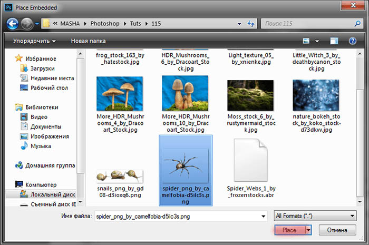This screenshot has width=369, height=245.
Task: Select the nature_bokeh_stock thumbnail
Action: pos(316,95)
